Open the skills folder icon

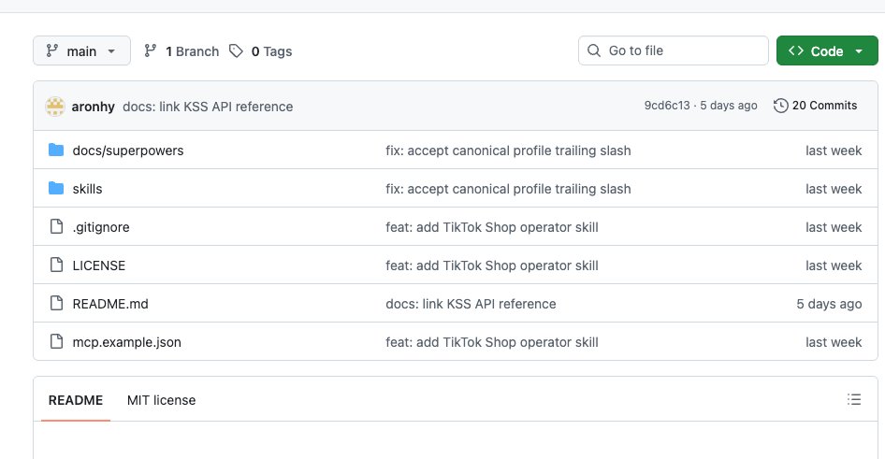(56, 188)
